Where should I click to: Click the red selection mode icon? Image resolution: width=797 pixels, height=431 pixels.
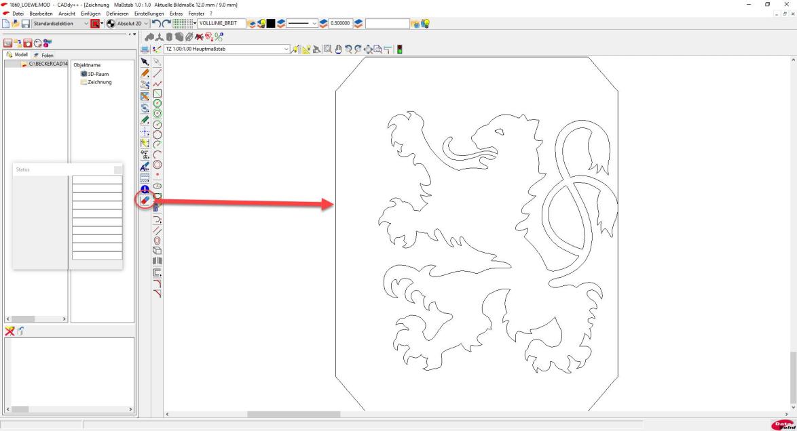(x=94, y=23)
